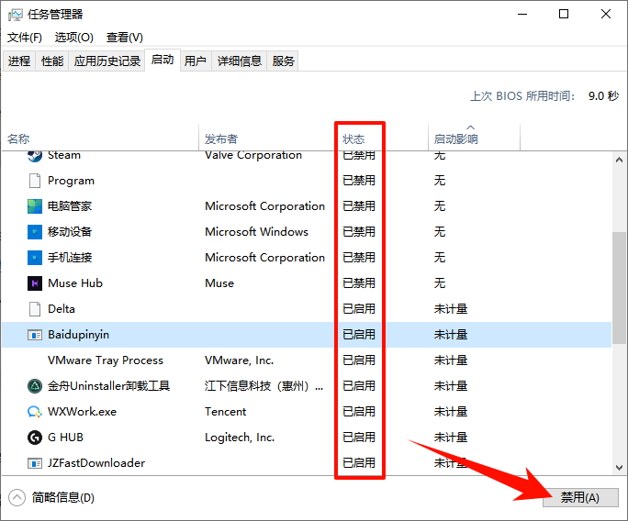Switch to the 性能 tab
628x521 pixels.
[52, 61]
